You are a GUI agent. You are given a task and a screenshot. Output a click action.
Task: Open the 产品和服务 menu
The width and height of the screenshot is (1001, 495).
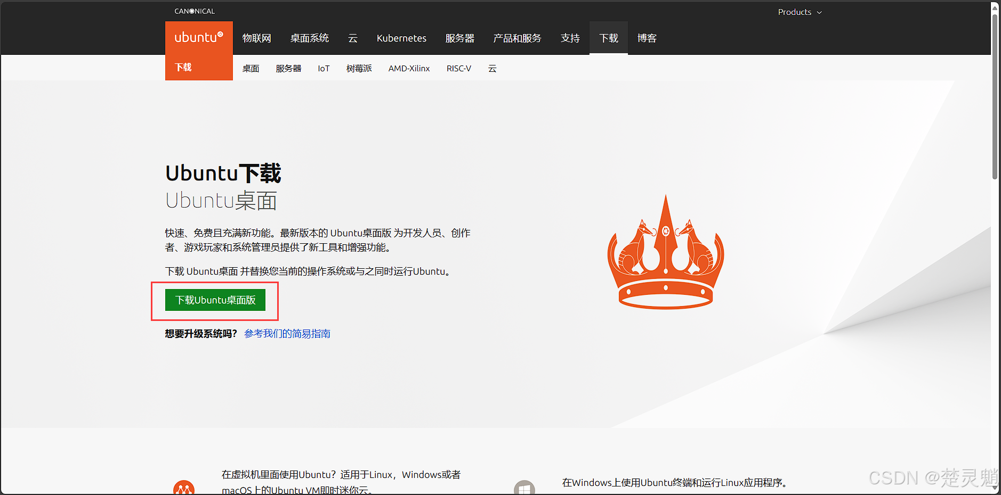517,38
